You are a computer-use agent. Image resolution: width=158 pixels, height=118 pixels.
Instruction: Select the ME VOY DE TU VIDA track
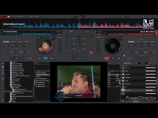(42, 81)
